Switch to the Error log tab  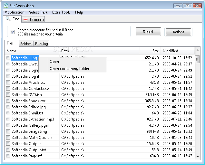coord(42,44)
